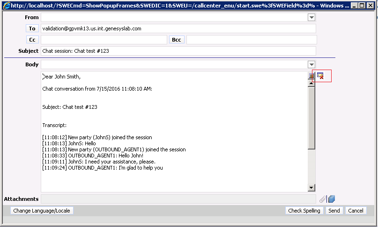Minimize the popup window
This screenshot has width=378, height=227.
(354, 5)
